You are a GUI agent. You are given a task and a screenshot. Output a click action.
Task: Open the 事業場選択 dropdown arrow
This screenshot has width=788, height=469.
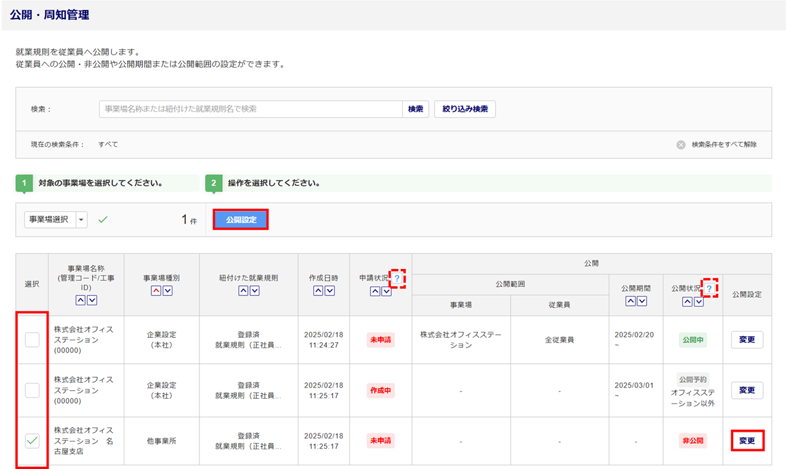82,220
